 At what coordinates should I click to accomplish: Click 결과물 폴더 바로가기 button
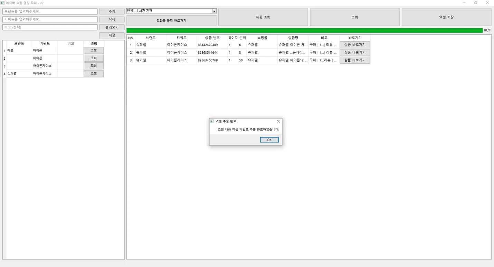(x=171, y=21)
